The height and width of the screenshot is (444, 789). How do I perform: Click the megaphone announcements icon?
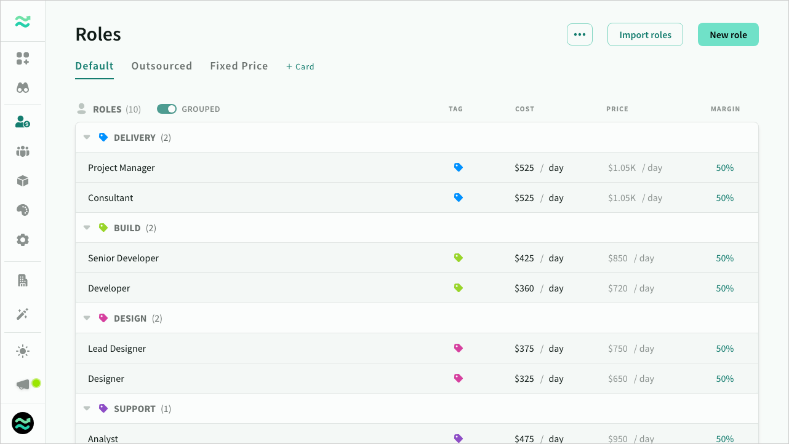pyautogui.click(x=23, y=384)
